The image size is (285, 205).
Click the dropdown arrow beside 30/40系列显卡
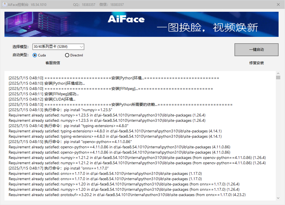pyautogui.click(x=81, y=47)
